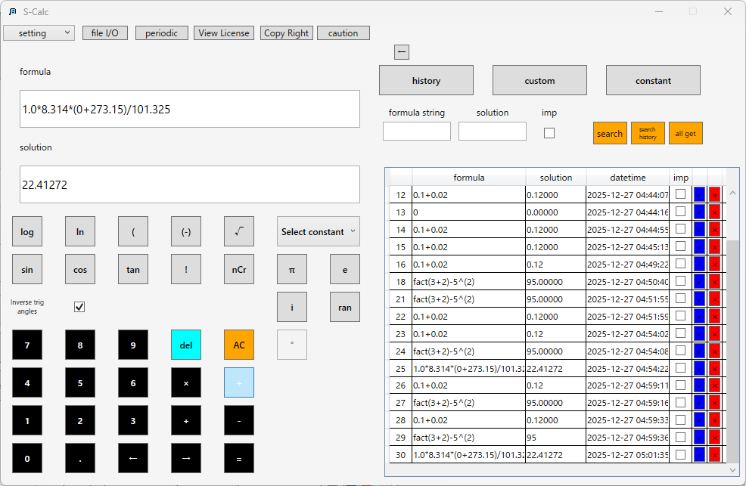Click the caution button
This screenshot has height=486, width=746.
point(343,33)
